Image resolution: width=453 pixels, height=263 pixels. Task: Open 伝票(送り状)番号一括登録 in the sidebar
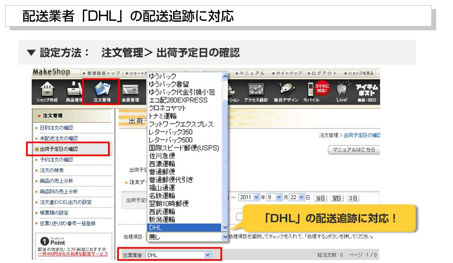[68, 224]
